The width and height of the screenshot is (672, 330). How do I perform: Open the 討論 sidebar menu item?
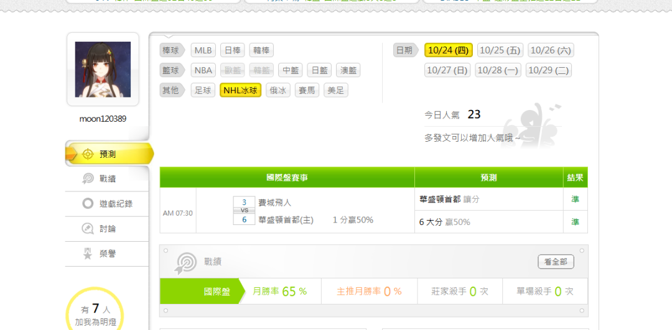107,229
